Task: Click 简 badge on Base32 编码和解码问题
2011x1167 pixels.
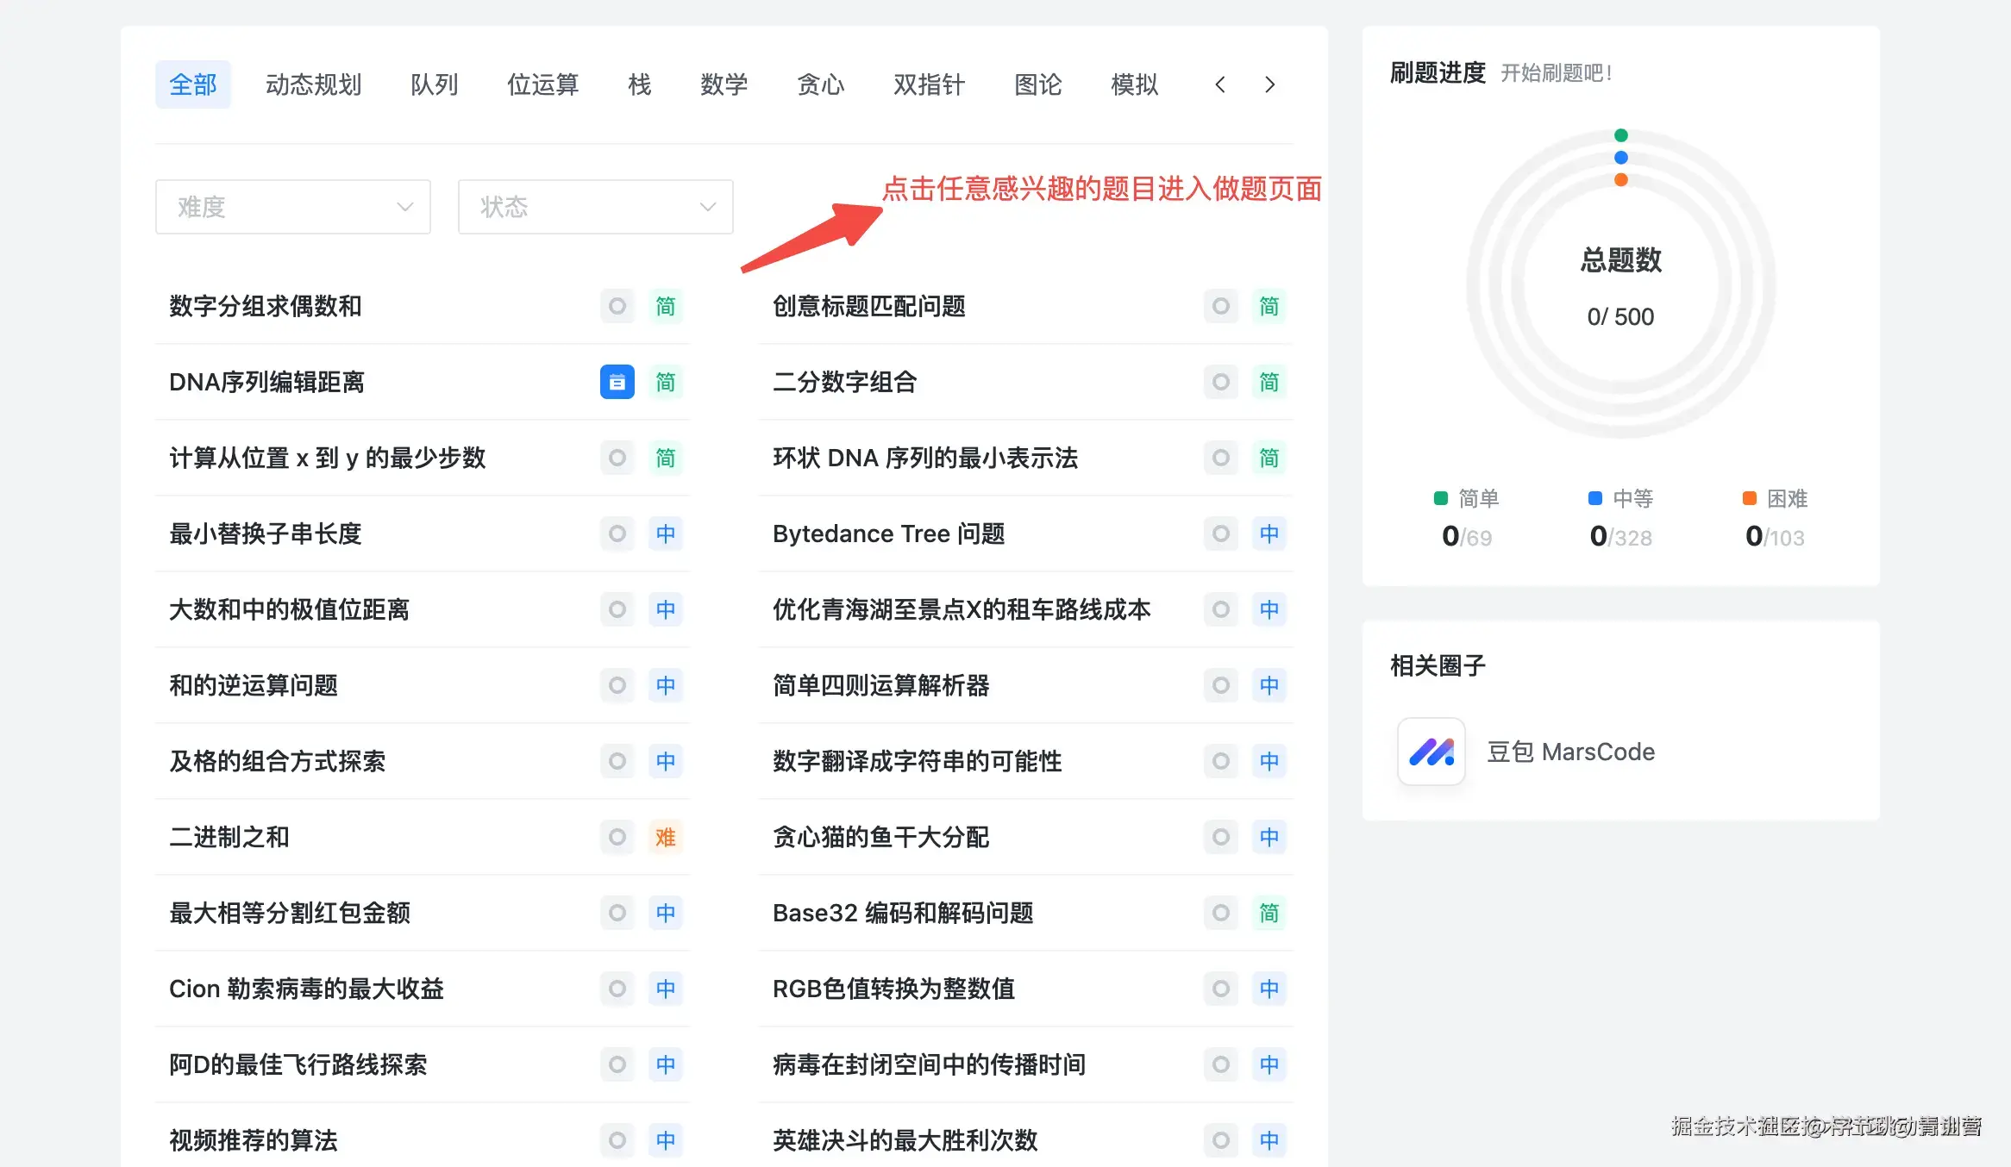Action: click(1269, 913)
